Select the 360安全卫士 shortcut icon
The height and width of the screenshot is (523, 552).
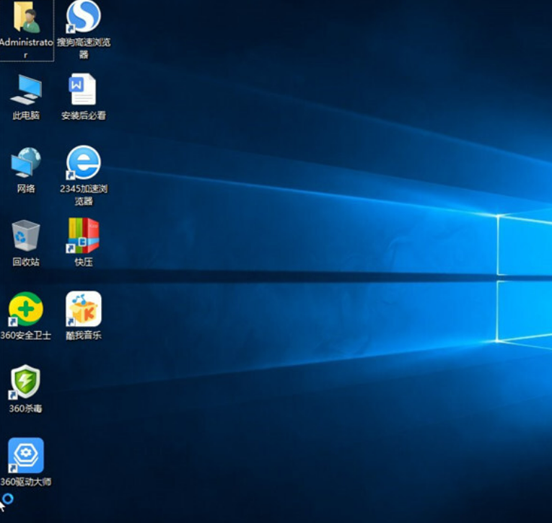pos(26,309)
